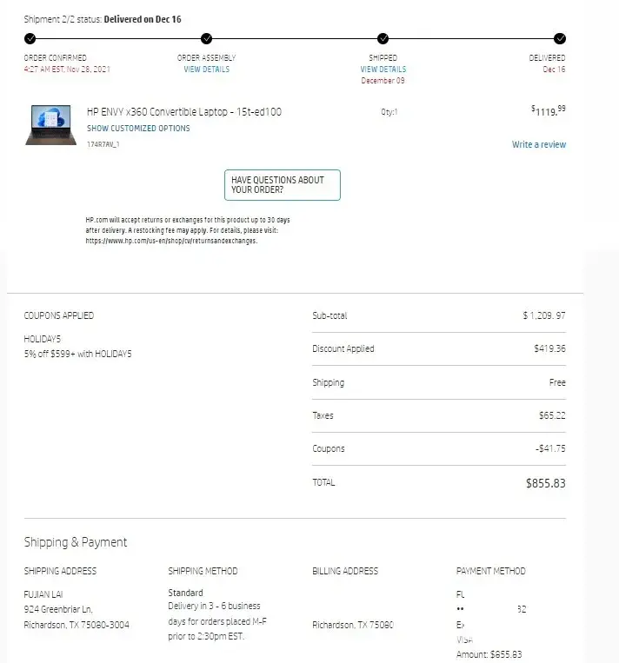Click the Standard shipping method text
Image resolution: width=619 pixels, height=663 pixels.
[185, 593]
